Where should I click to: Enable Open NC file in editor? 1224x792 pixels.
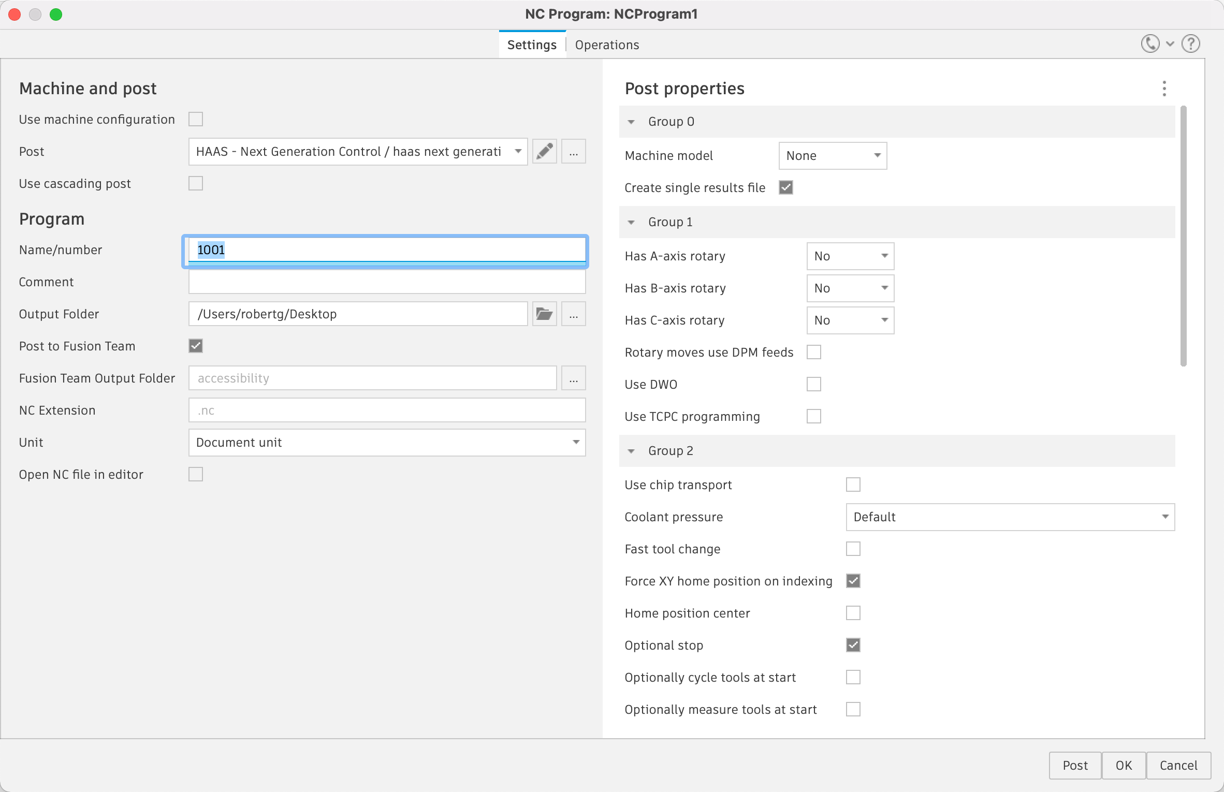pyautogui.click(x=196, y=475)
